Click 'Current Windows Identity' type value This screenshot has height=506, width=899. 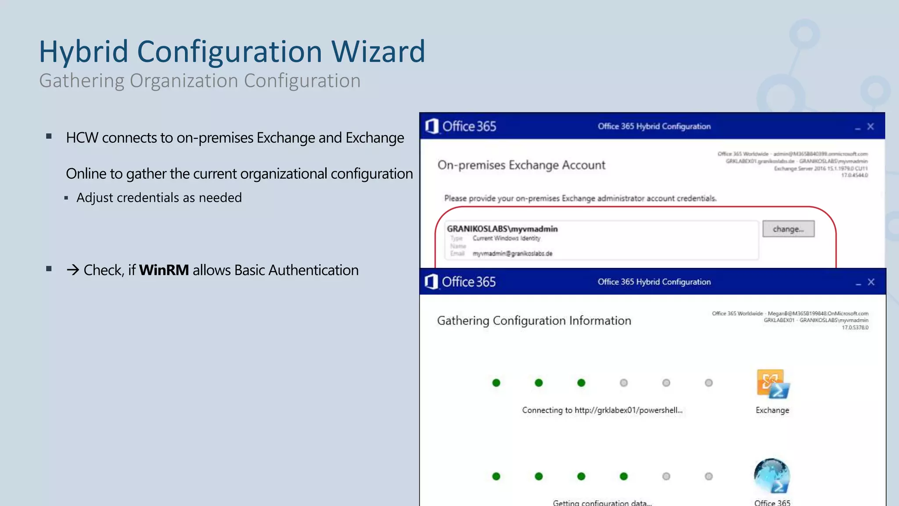507,238
